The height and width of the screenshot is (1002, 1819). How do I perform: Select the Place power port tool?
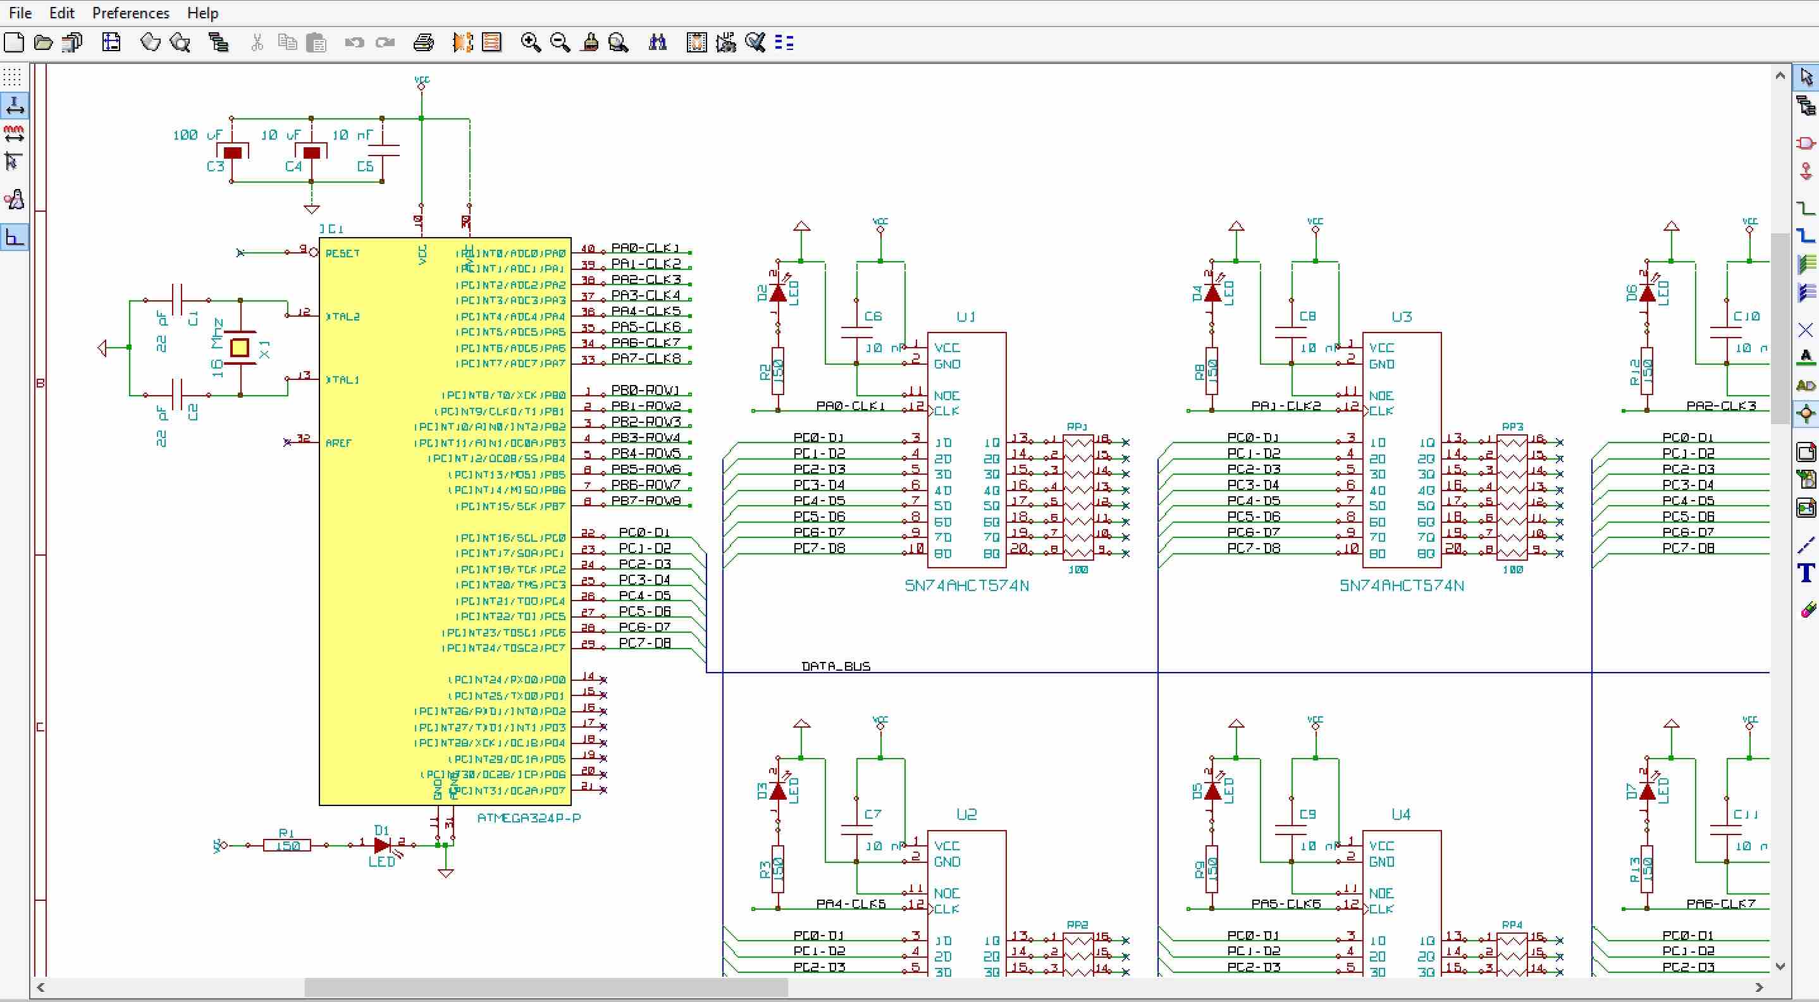[x=1806, y=172]
